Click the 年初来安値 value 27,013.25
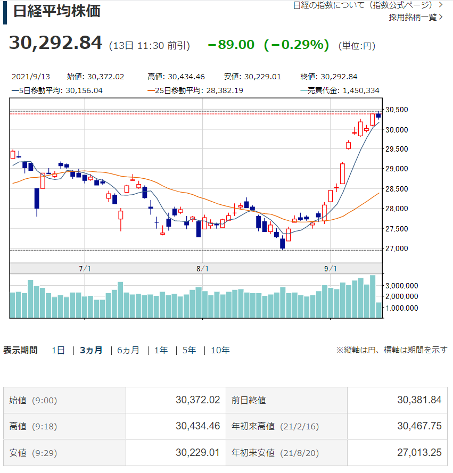 [x=419, y=452]
